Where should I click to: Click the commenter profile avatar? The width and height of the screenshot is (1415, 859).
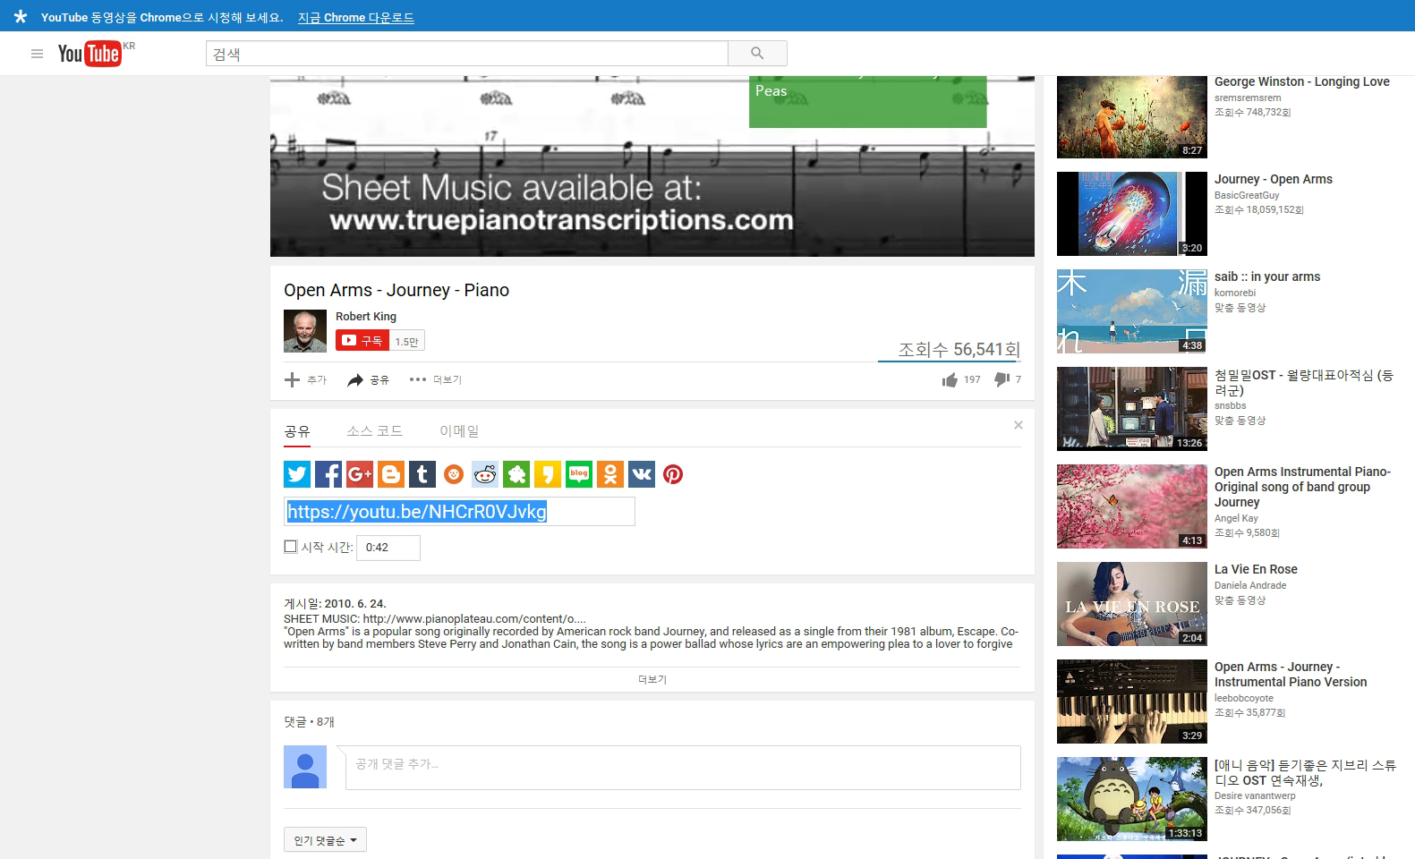[305, 767]
